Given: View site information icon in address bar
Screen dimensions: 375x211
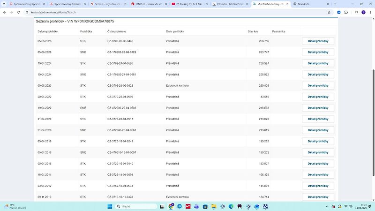Looking at the screenshot, I should [x=27, y=12].
